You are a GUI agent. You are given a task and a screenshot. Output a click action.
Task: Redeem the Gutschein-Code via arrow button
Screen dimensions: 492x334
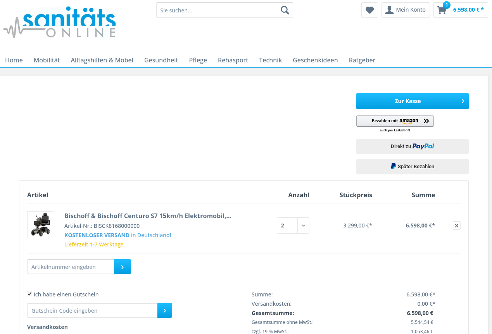pyautogui.click(x=164, y=310)
